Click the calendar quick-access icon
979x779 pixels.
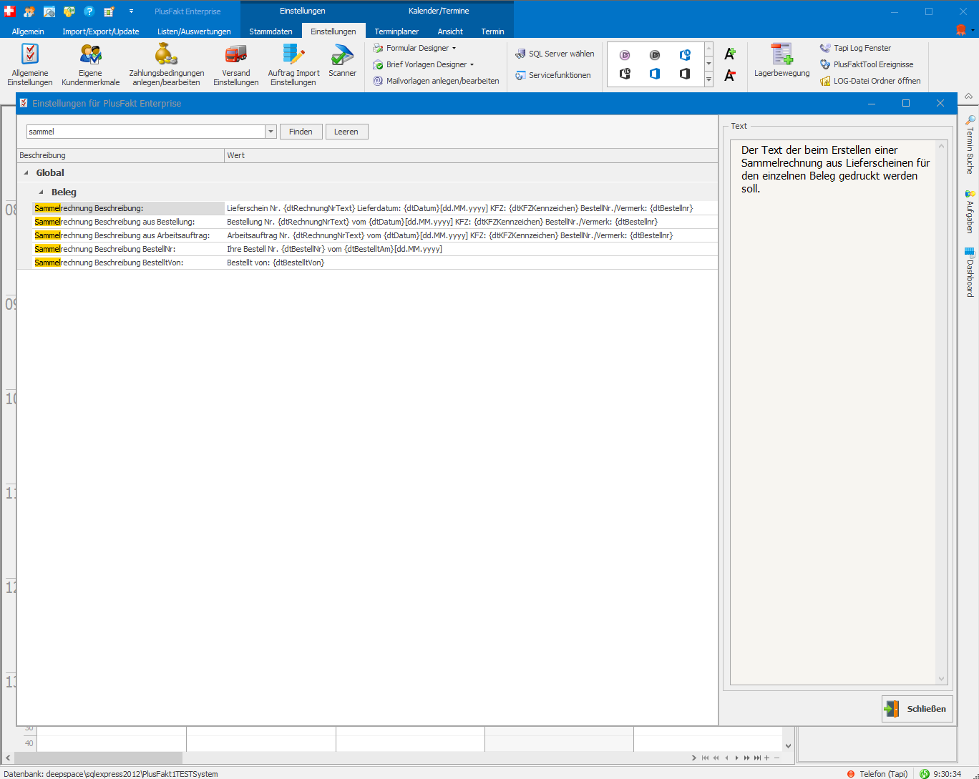[x=109, y=11]
